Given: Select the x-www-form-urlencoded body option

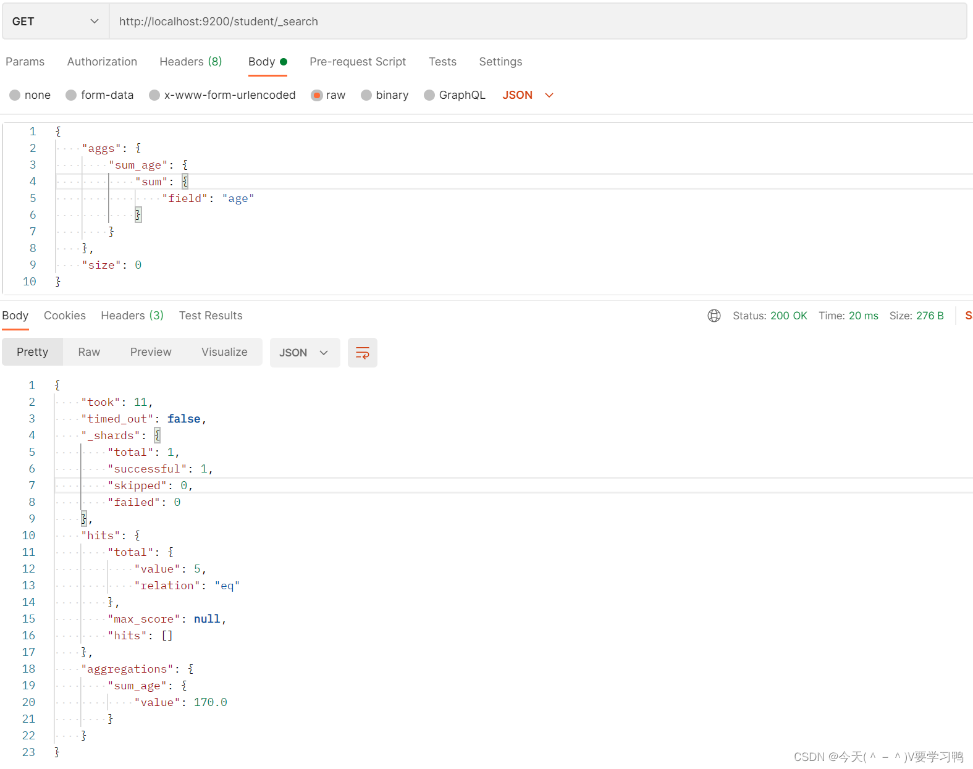Looking at the screenshot, I should 222,95.
